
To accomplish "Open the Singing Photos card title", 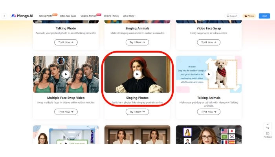I will pyautogui.click(x=137, y=98).
